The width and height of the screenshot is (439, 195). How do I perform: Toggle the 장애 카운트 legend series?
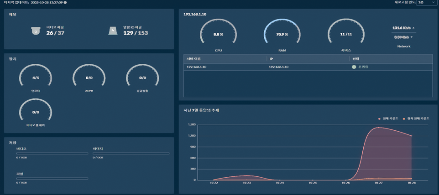[x=387, y=118]
